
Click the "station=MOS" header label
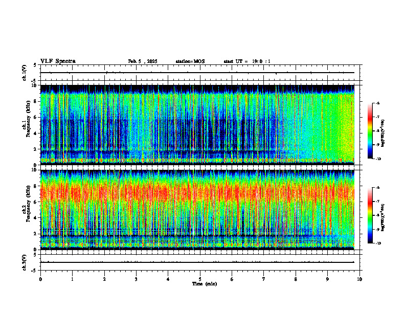coord(190,61)
